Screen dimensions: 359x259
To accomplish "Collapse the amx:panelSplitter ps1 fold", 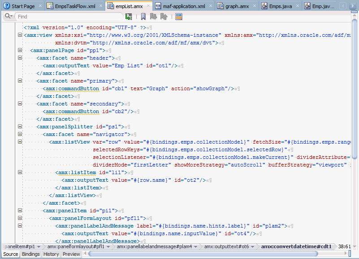I will click(x=20, y=127).
